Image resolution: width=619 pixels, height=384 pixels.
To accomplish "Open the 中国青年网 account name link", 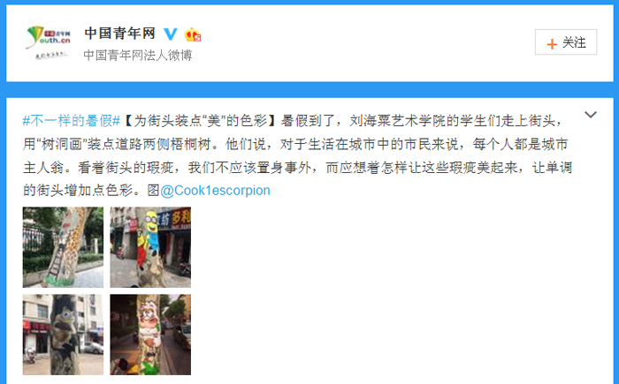I will tap(119, 34).
